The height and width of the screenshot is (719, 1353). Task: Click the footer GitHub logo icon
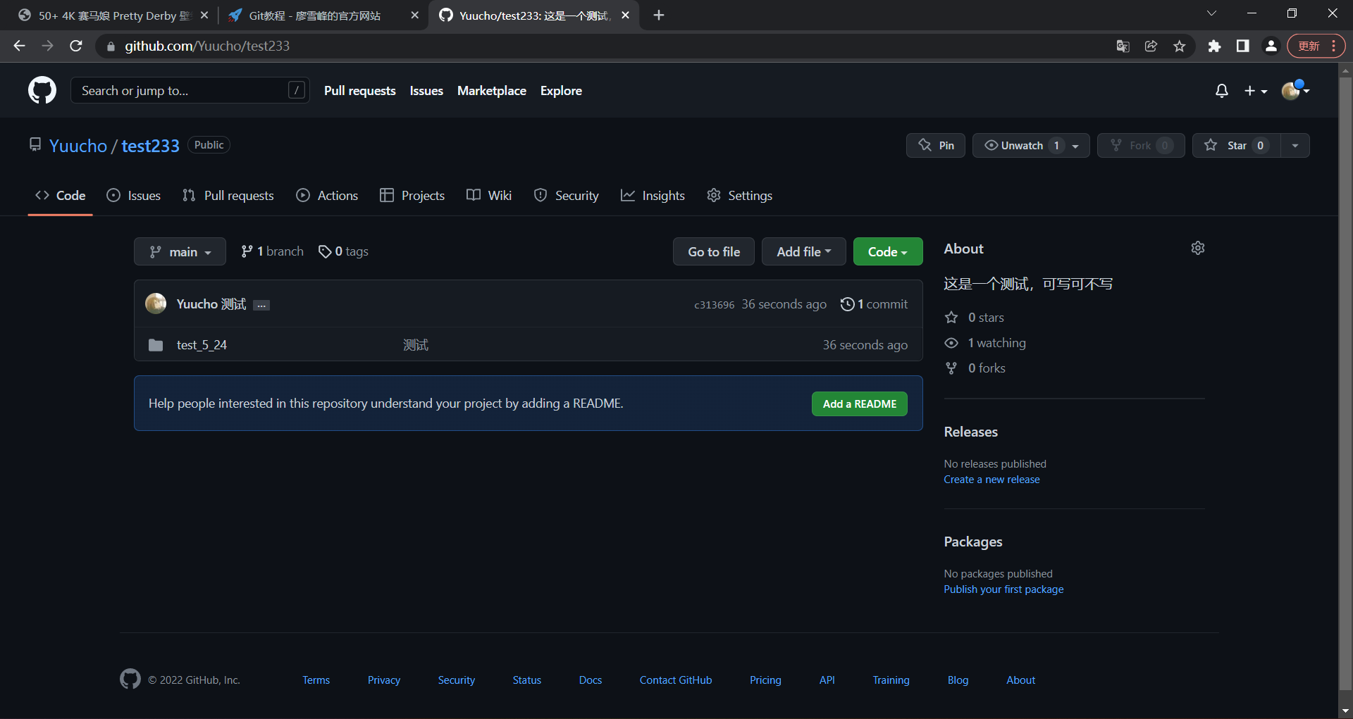[x=130, y=679]
